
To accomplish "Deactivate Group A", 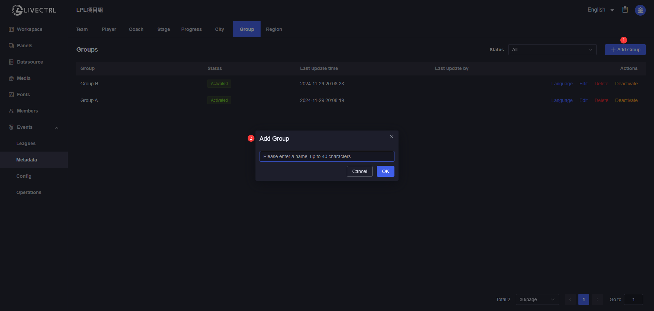I will click(626, 100).
